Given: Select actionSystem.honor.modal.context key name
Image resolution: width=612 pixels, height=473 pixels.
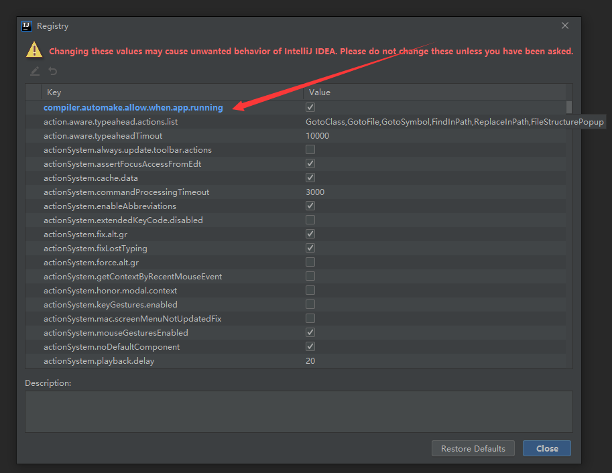Looking at the screenshot, I should pos(111,291).
